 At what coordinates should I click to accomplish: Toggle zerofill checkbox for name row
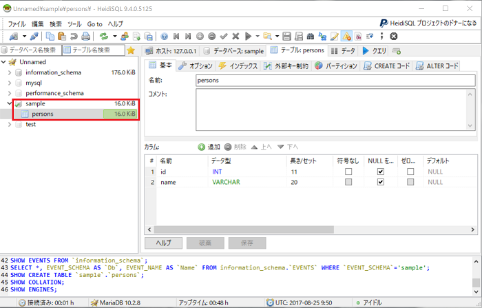coord(410,182)
